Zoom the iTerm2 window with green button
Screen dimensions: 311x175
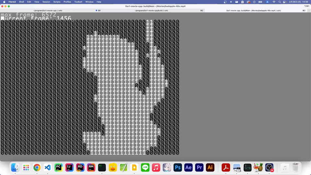click(x=9, y=6)
